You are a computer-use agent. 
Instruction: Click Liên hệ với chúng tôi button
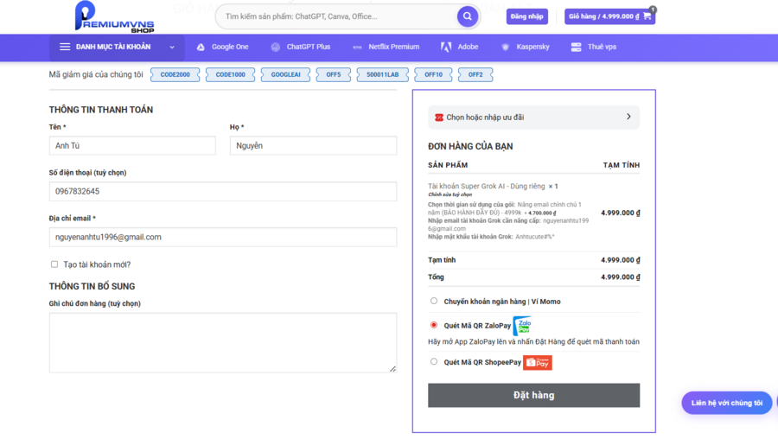pos(726,403)
